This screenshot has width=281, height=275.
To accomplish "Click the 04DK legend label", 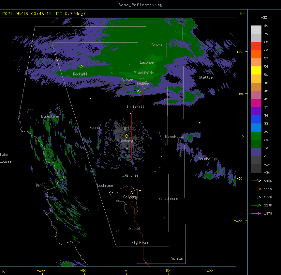I will pos(268,181).
